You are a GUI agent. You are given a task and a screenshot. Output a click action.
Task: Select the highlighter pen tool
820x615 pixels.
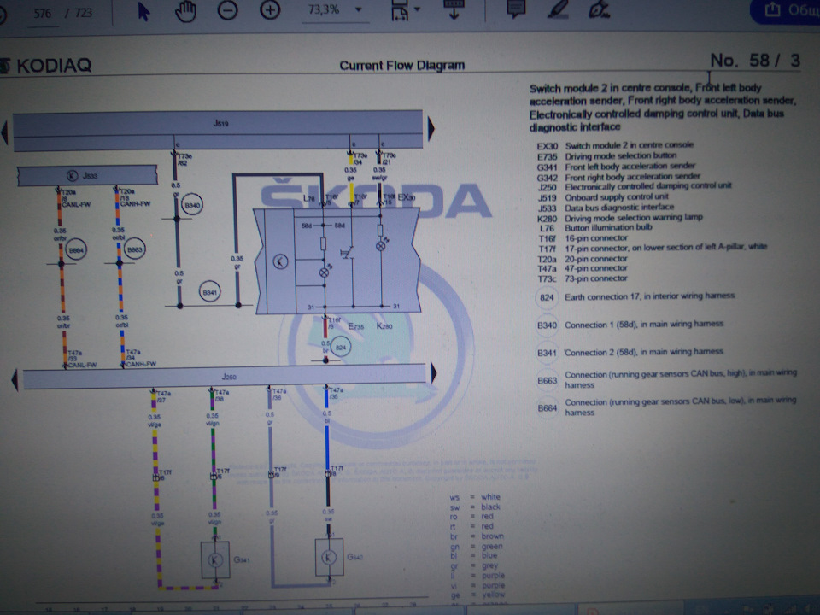coord(558,9)
